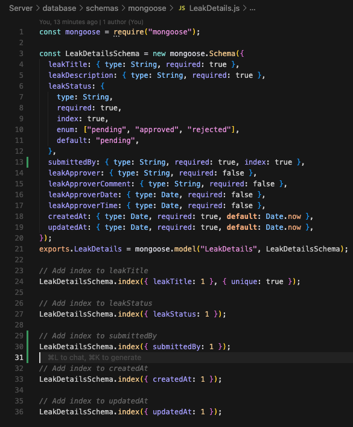
Task: Click the 'leakApproverDate' field name
Action: click(x=83, y=195)
